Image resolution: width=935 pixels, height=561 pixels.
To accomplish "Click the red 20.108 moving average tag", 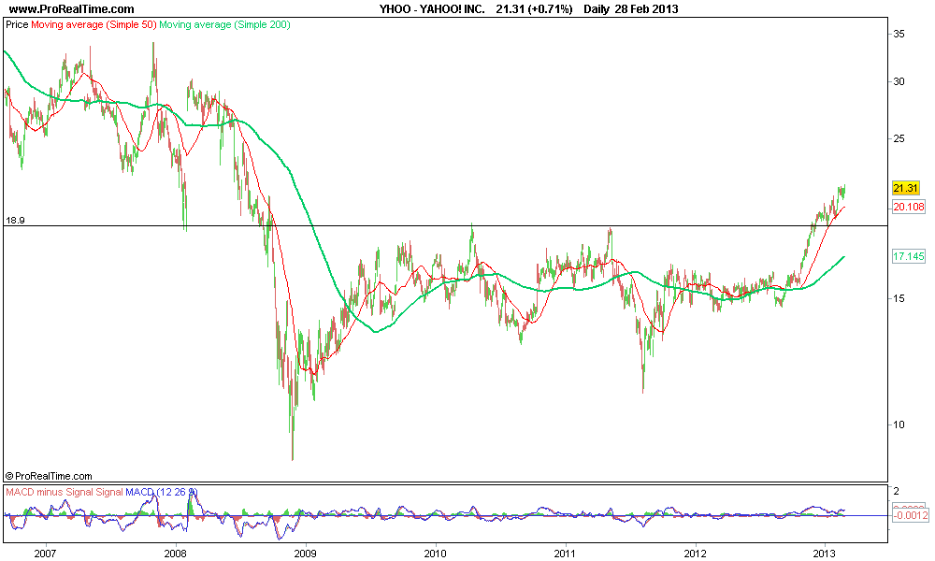I will coord(908,207).
